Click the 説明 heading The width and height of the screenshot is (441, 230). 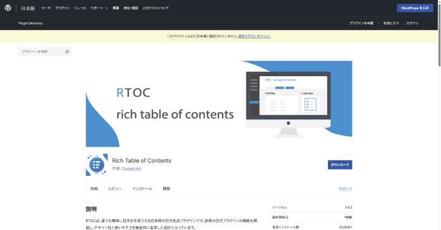[x=91, y=209]
